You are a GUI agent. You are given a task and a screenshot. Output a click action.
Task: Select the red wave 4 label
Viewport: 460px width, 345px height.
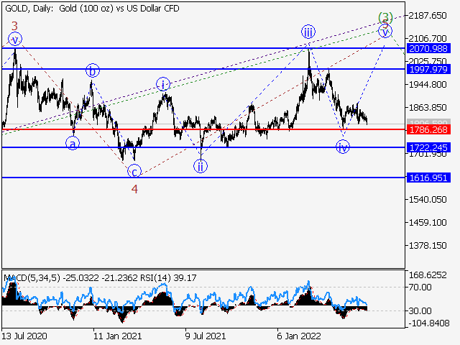134,190
